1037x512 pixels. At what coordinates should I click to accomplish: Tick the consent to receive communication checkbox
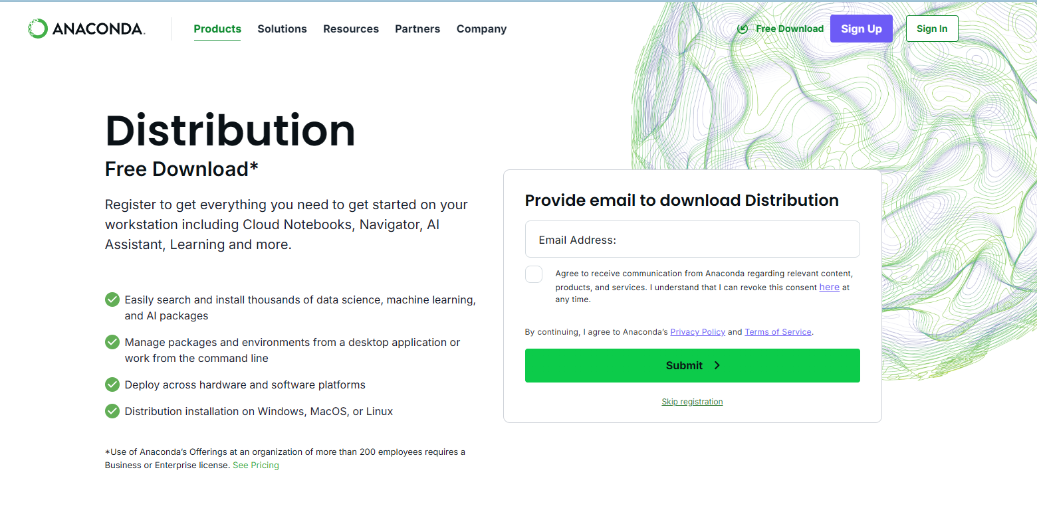[x=534, y=274]
